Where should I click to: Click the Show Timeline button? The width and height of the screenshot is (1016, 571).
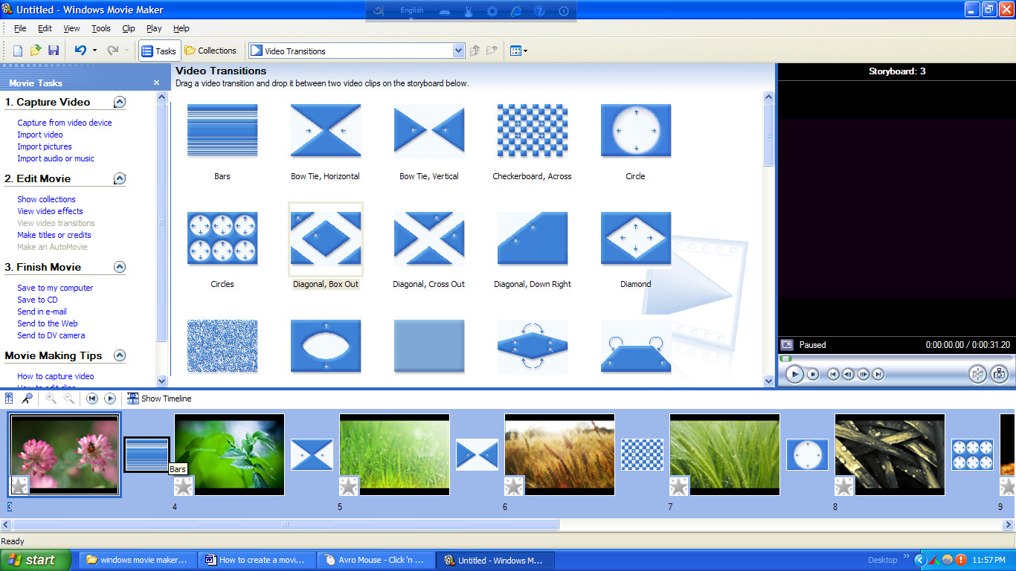159,399
